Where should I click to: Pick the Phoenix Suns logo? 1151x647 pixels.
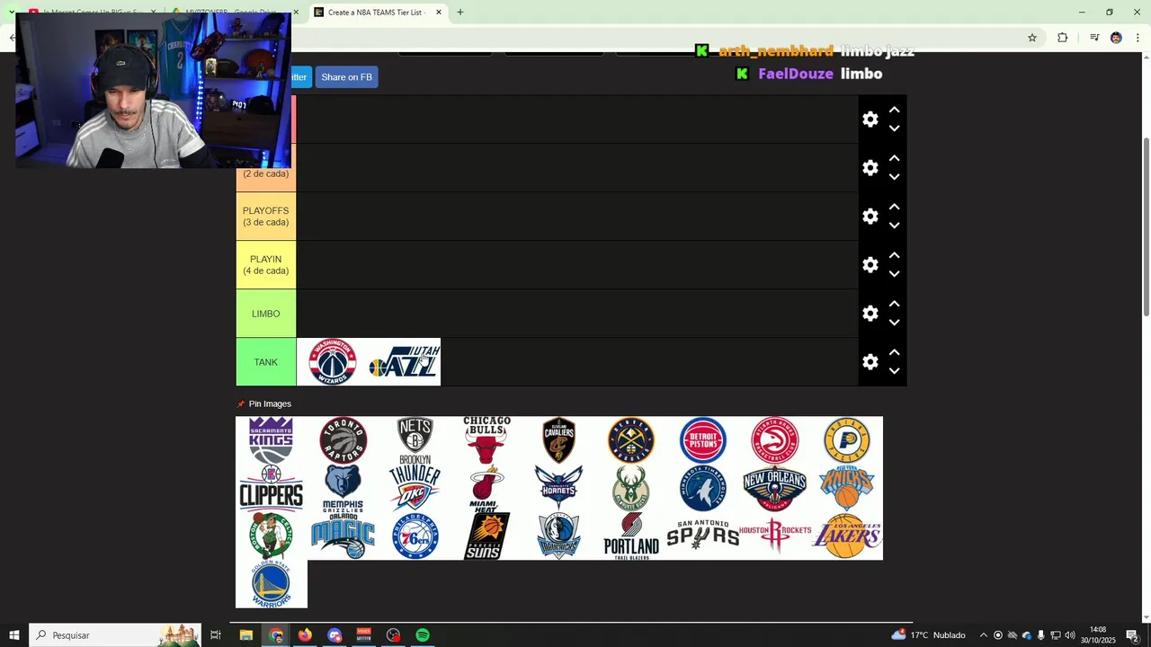tap(487, 536)
